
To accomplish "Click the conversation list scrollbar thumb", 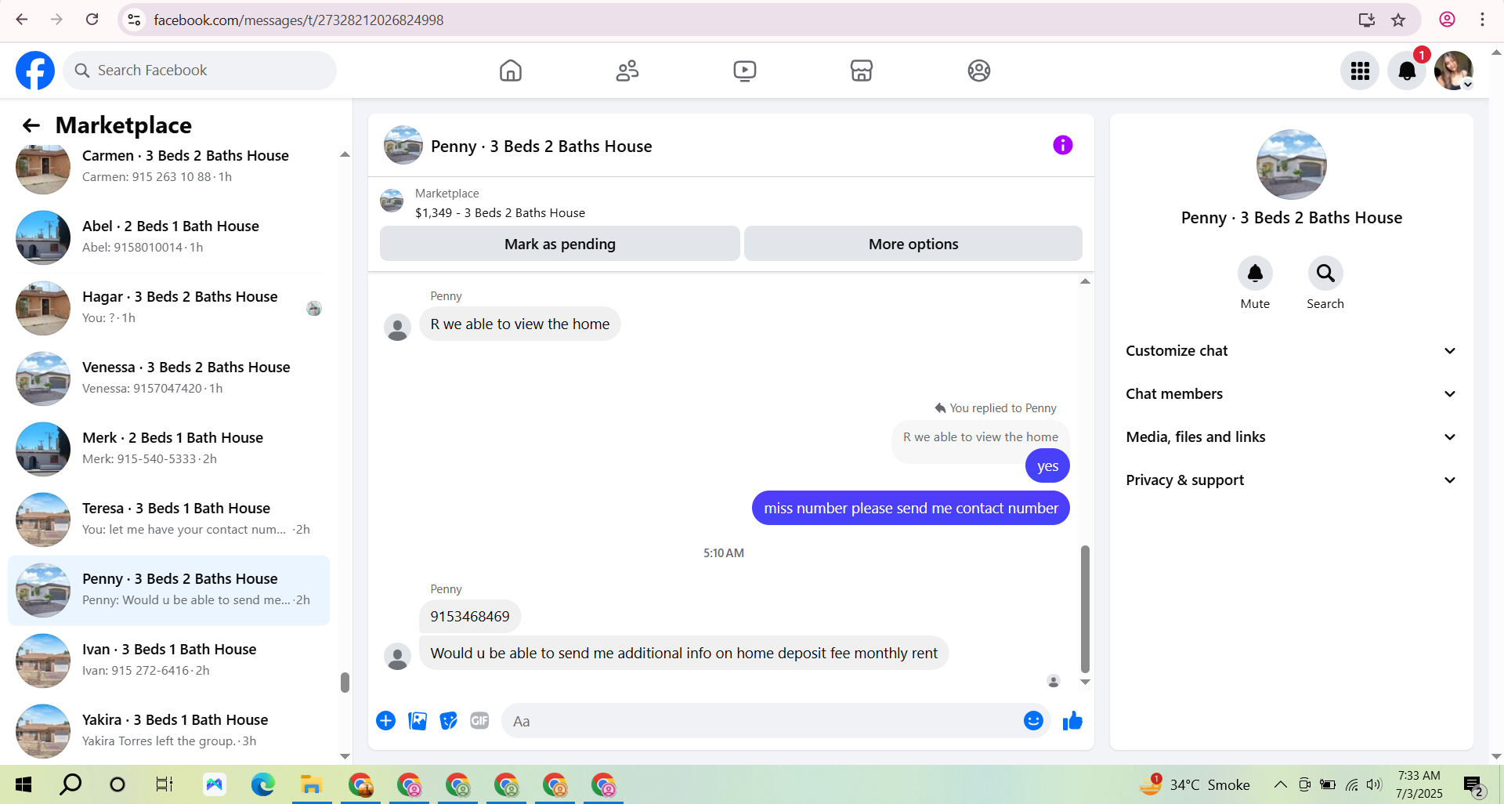I will point(345,683).
